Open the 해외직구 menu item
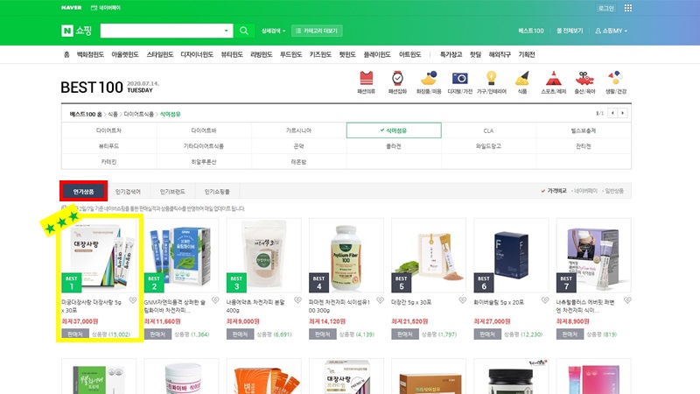The height and width of the screenshot is (394, 700). 500,54
